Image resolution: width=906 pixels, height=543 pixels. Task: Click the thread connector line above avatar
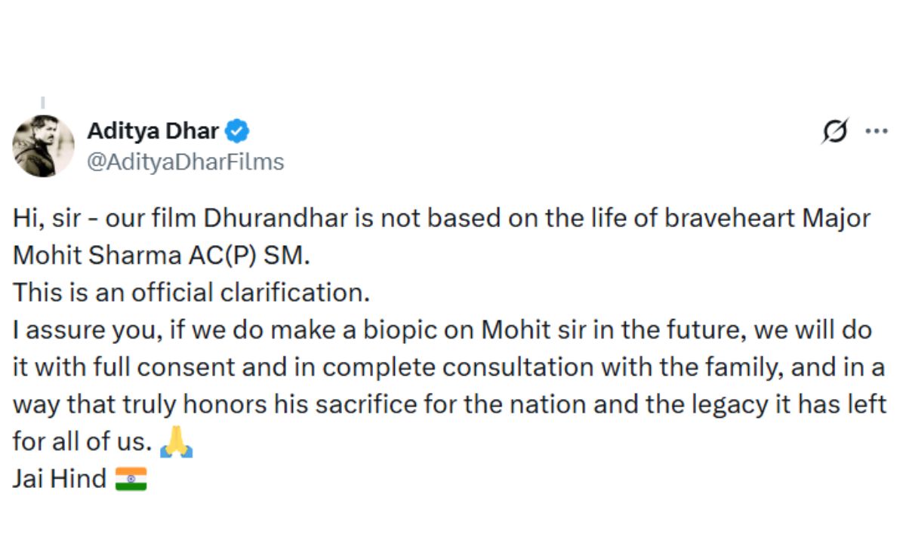click(43, 102)
